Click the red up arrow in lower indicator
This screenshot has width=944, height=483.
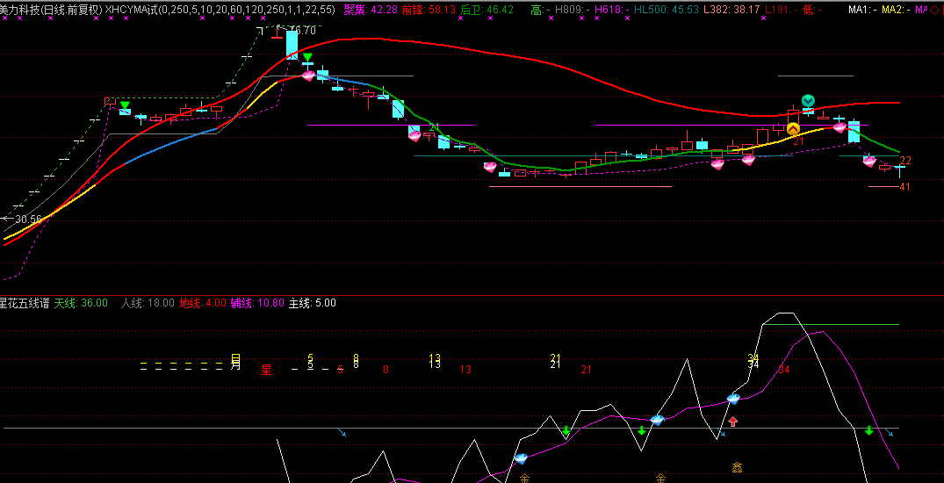pyautogui.click(x=733, y=422)
